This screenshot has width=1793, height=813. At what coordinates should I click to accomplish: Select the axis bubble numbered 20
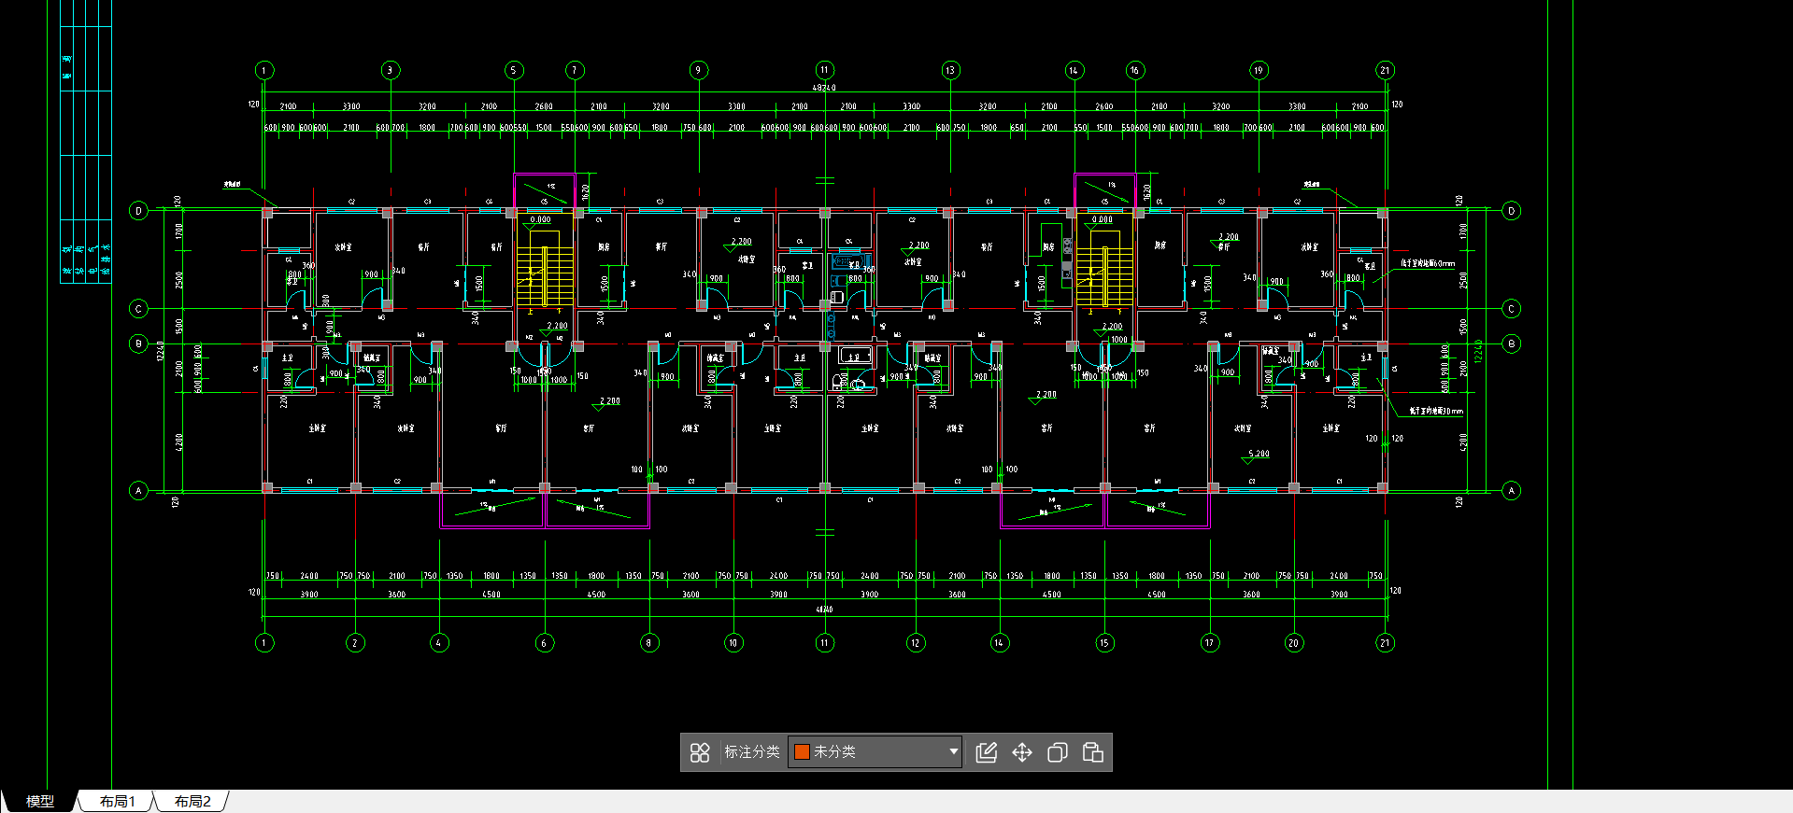tap(1294, 642)
